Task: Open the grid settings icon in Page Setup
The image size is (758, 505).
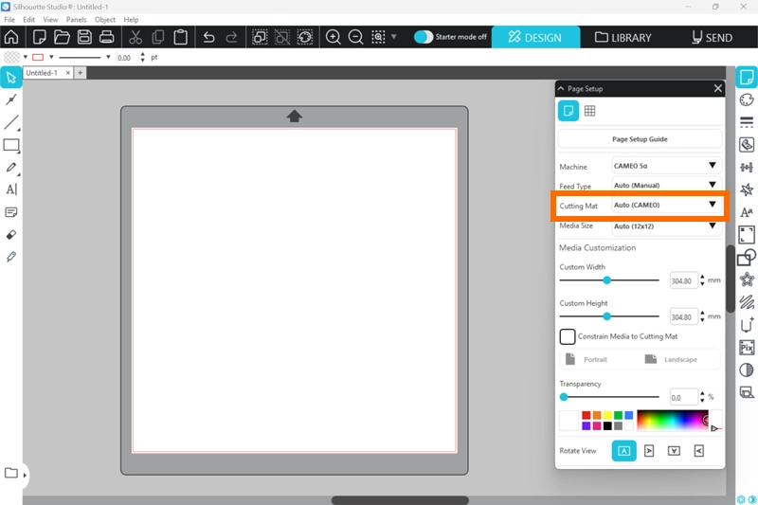Action: pos(589,111)
